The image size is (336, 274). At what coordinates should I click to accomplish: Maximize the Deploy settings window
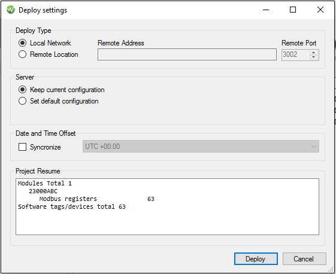point(293,10)
